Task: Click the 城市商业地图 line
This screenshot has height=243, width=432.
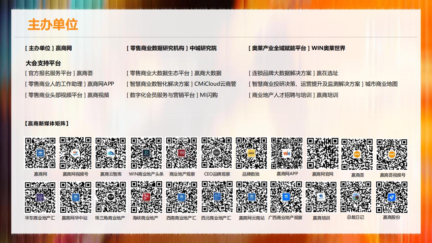Action: [x=323, y=84]
